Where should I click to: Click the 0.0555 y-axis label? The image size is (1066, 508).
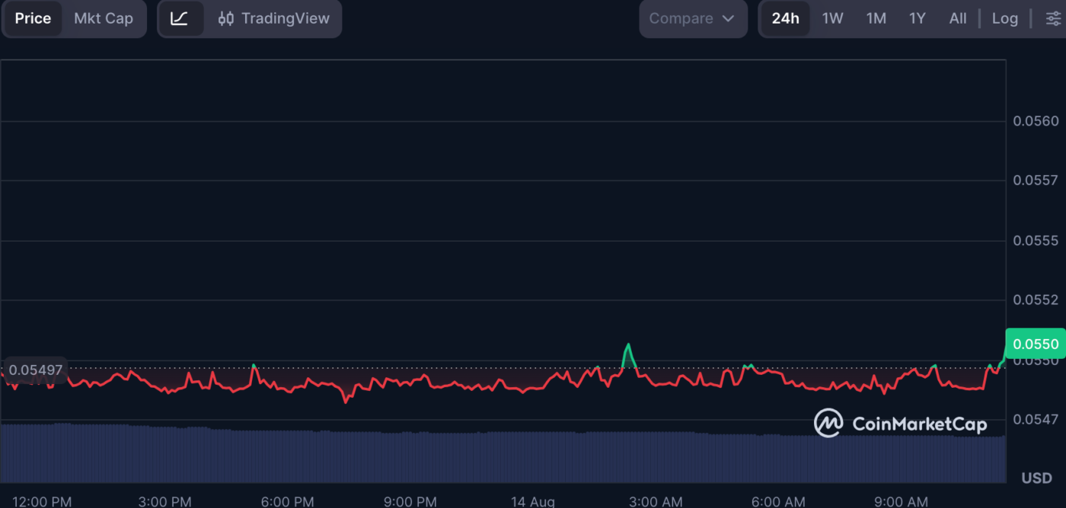coord(1036,240)
